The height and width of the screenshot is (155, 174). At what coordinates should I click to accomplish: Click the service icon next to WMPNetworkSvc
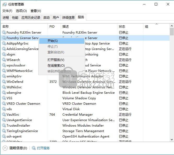tap(4, 71)
